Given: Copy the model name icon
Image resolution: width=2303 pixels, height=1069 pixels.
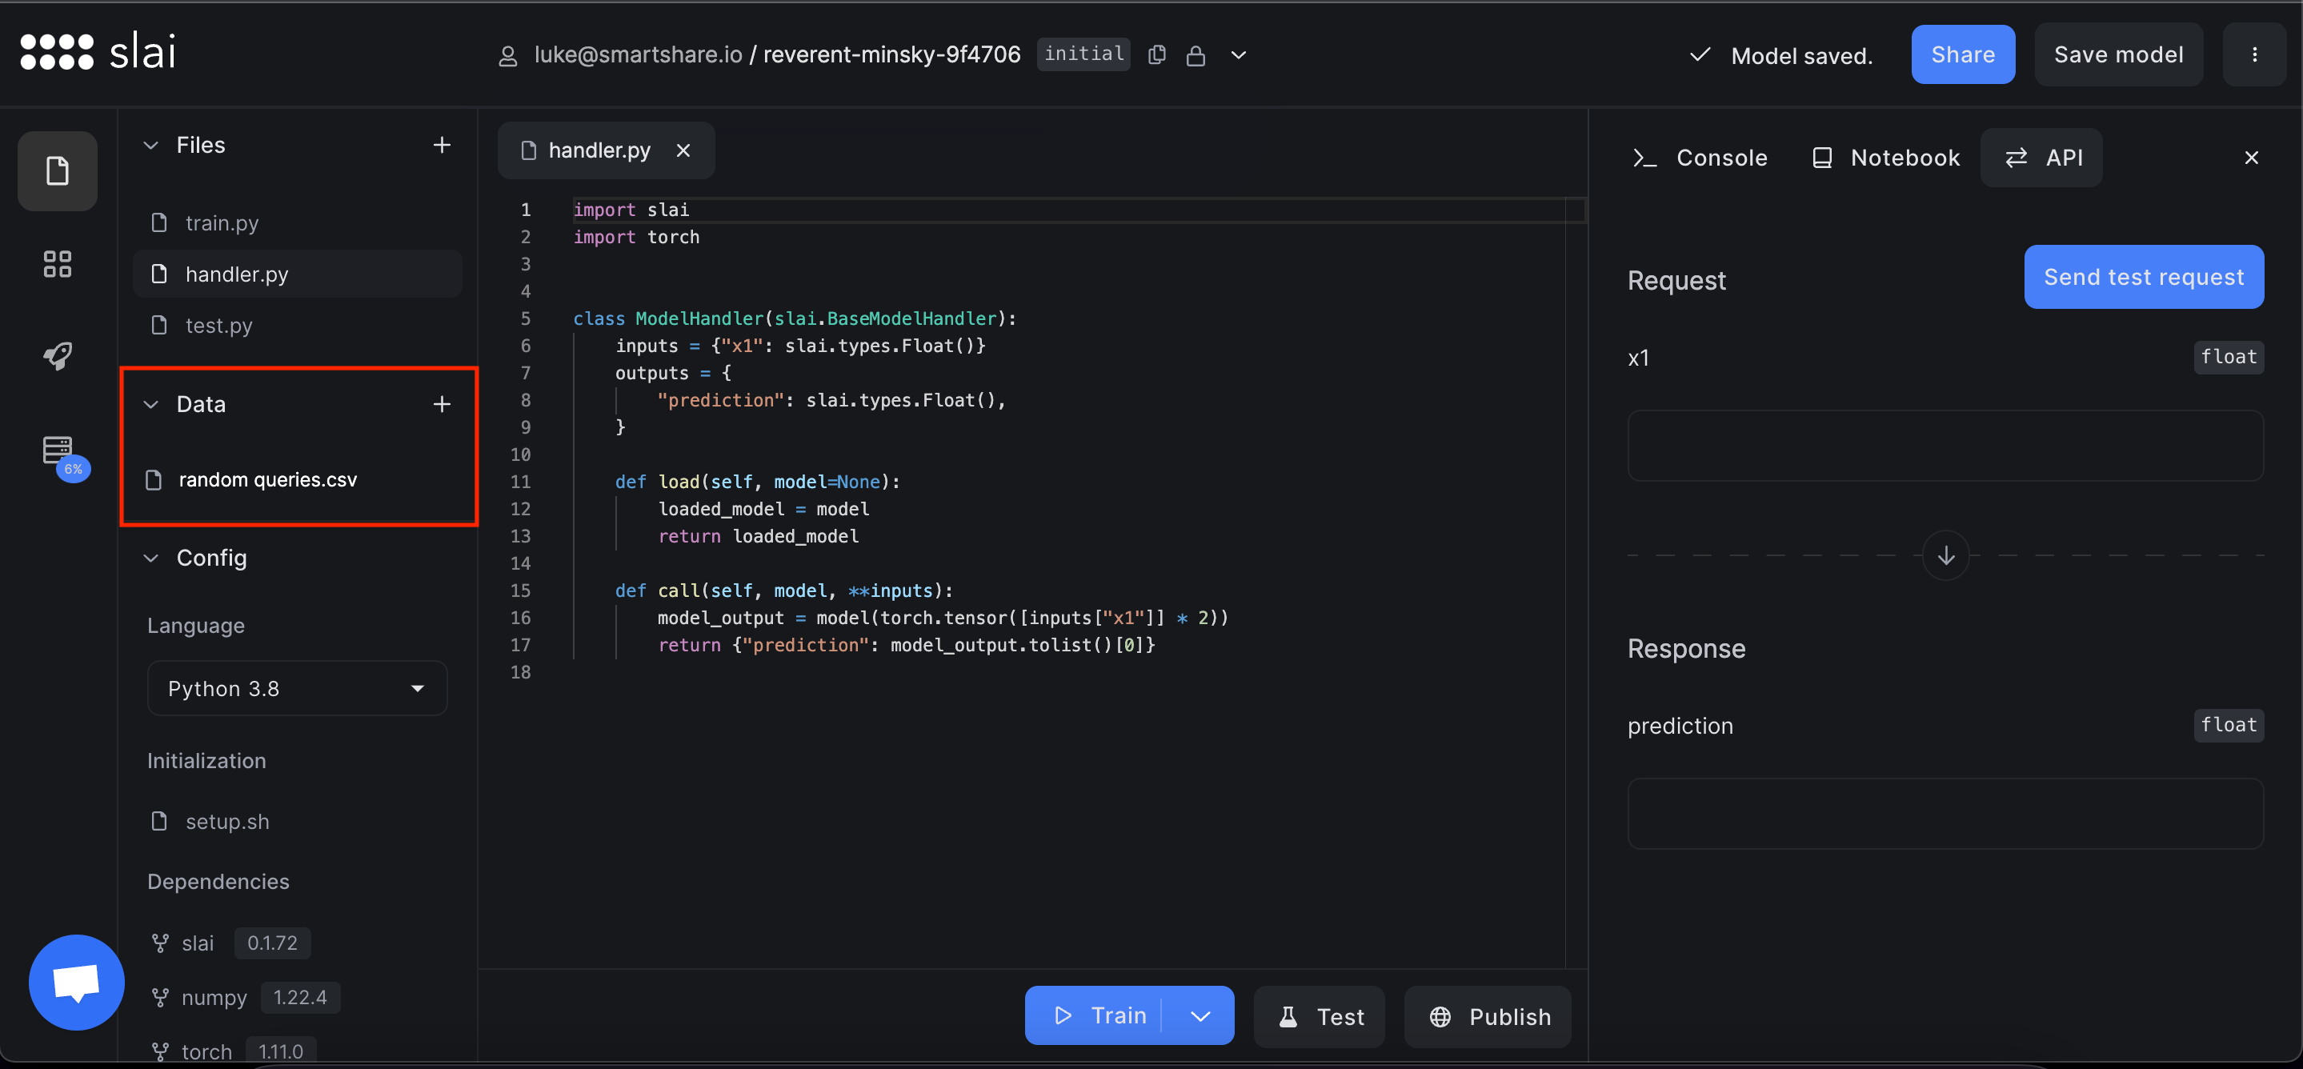Looking at the screenshot, I should (x=1157, y=54).
